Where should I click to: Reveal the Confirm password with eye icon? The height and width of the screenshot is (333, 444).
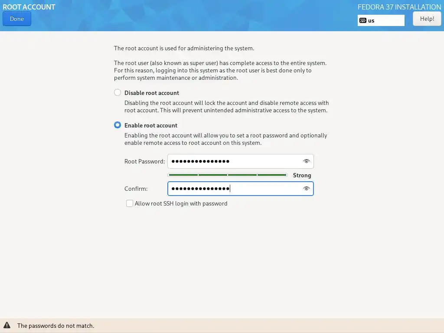point(306,189)
